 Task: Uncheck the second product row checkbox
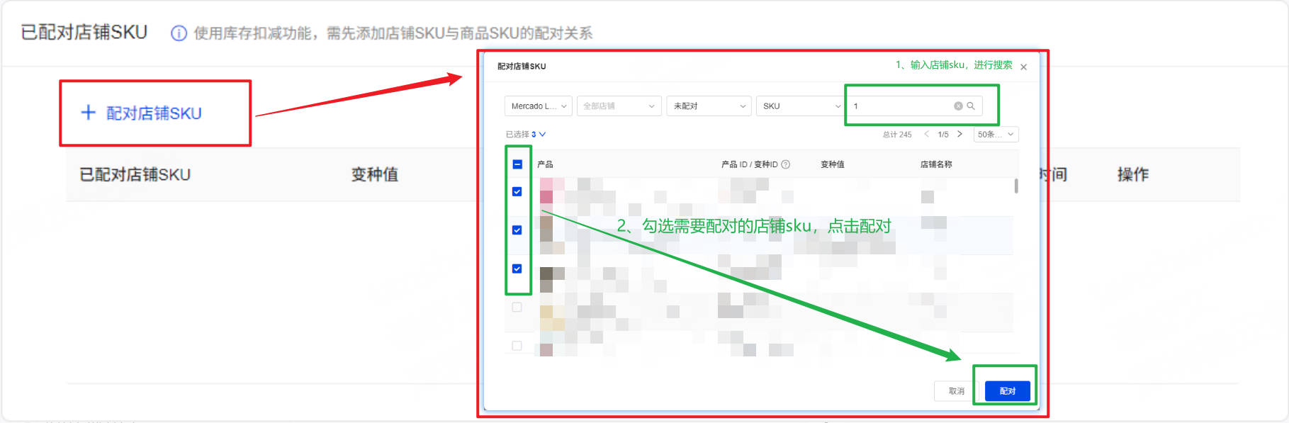(x=517, y=230)
